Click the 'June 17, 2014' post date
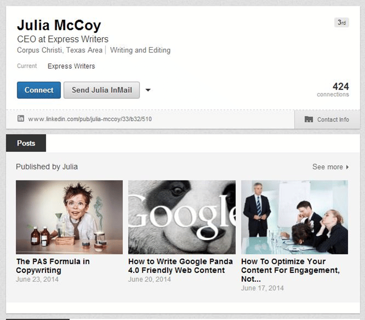 click(262, 288)
